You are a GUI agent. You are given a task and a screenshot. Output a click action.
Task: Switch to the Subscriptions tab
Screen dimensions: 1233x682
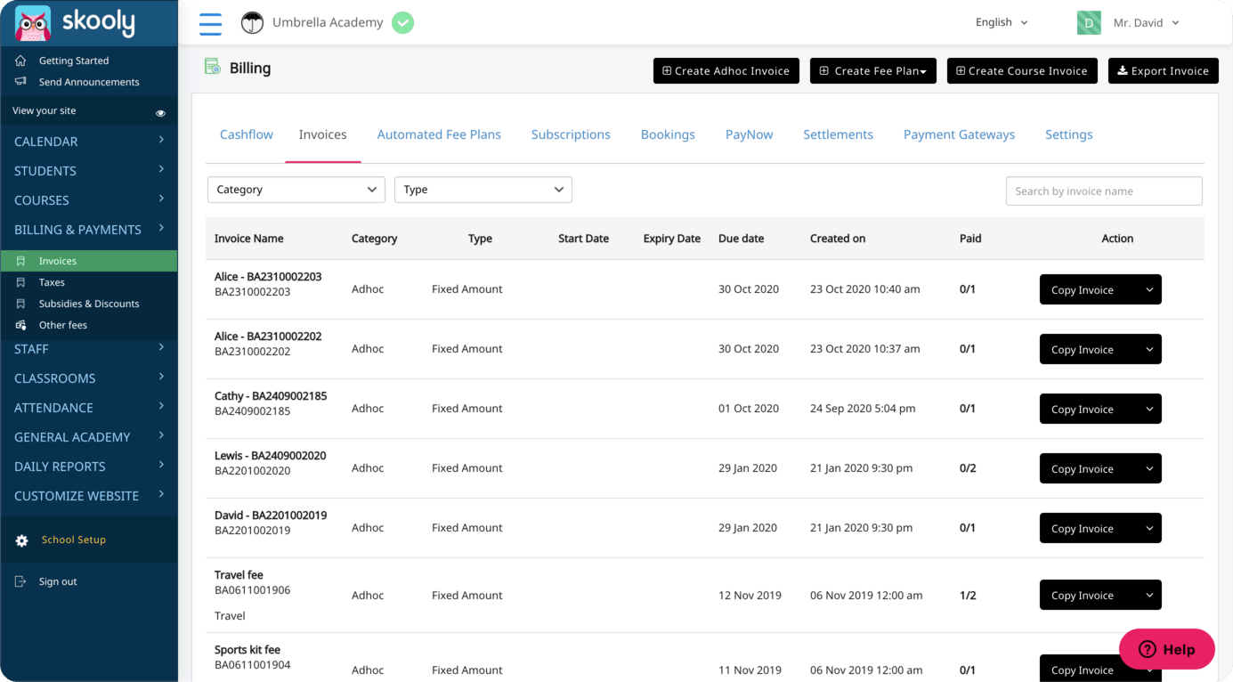point(571,134)
